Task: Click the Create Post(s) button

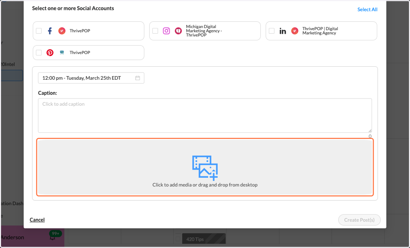Action: [x=359, y=220]
